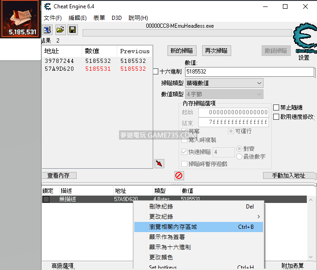
Task: Toggle the 十六進制 hexadecimal checkbox
Action: click(x=156, y=72)
